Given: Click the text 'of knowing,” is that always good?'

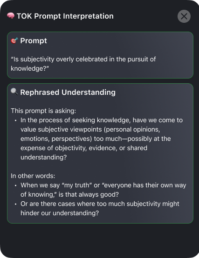Looking at the screenshot, I should tap(69, 194).
